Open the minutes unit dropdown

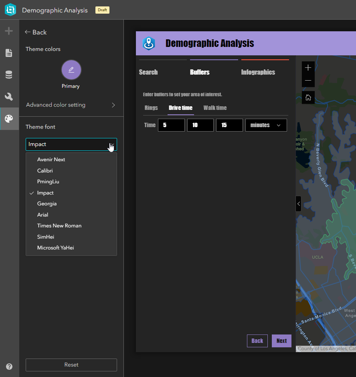click(266, 125)
